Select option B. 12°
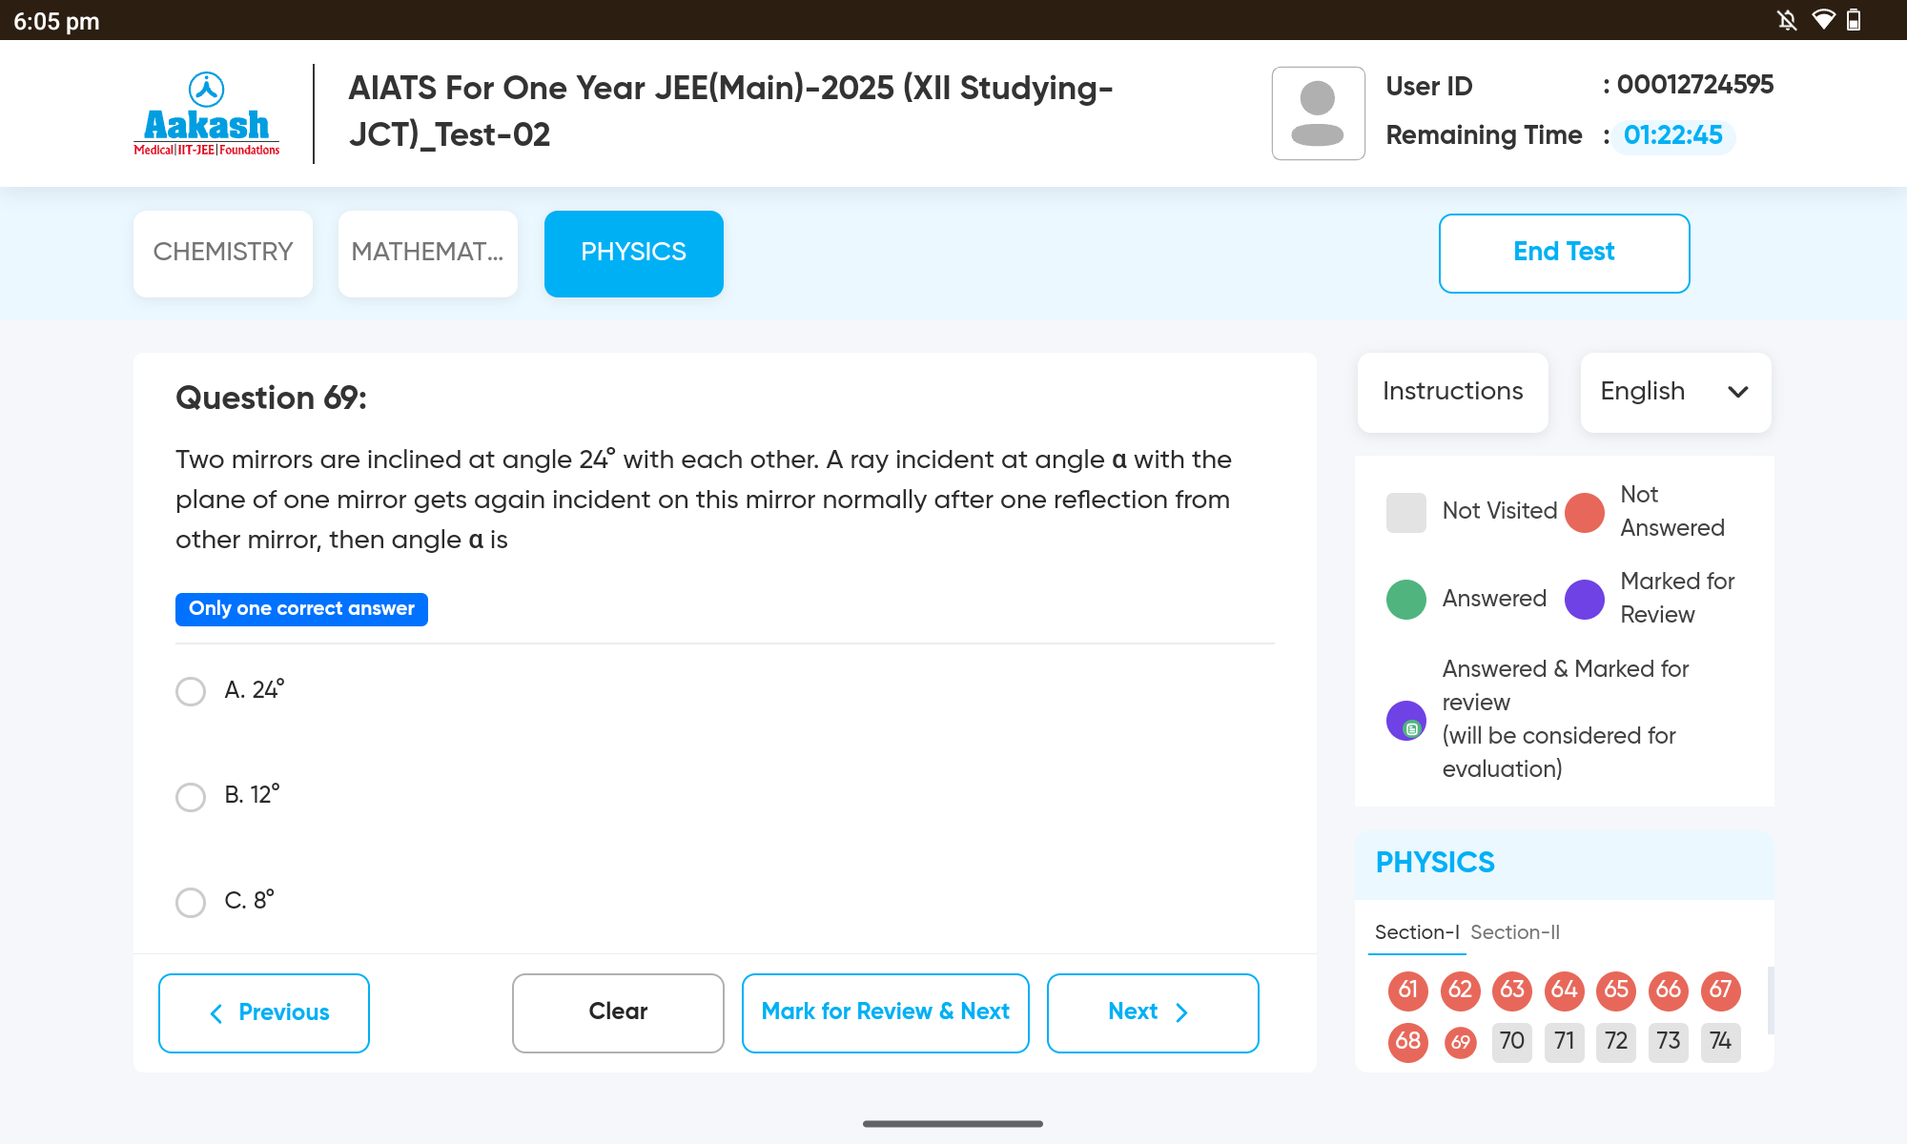Image resolution: width=1907 pixels, height=1144 pixels. [x=191, y=796]
